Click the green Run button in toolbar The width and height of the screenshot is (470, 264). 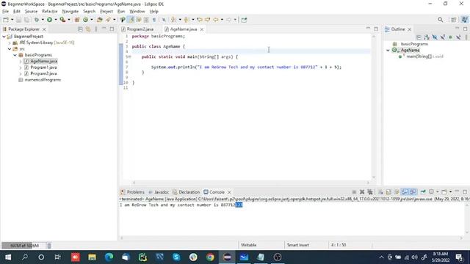click(49, 20)
